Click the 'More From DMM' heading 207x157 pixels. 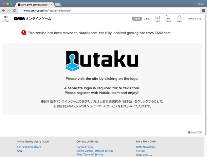coord(146,141)
